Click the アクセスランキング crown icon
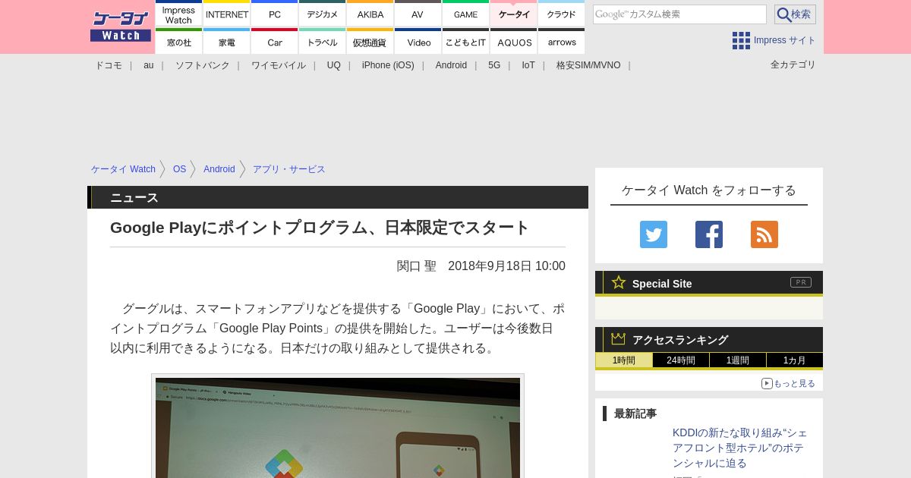Viewport: 911px width, 478px height. (x=619, y=339)
